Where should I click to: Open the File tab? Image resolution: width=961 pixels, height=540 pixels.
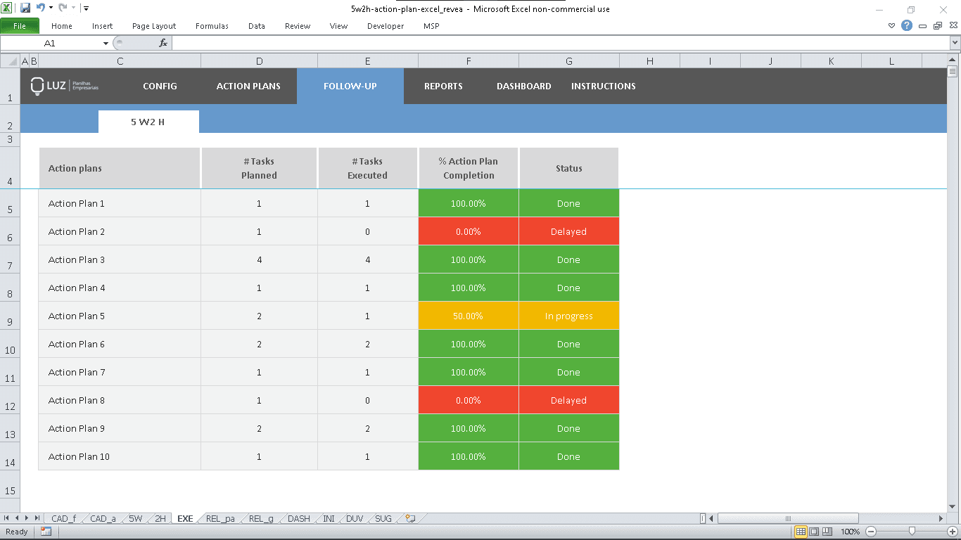pyautogui.click(x=20, y=26)
